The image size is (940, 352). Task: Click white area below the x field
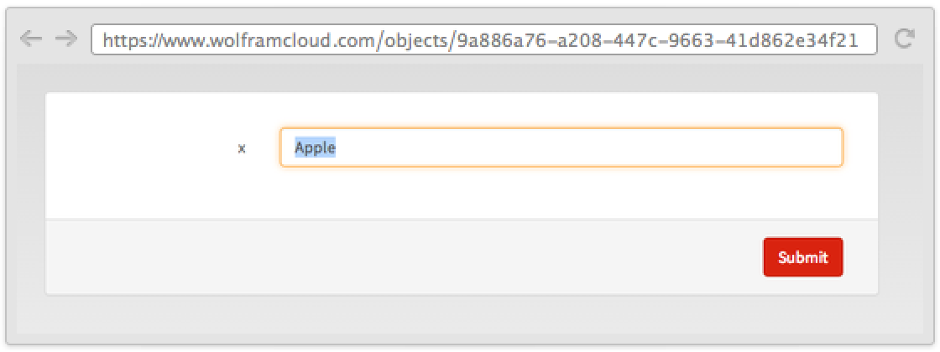(561, 193)
